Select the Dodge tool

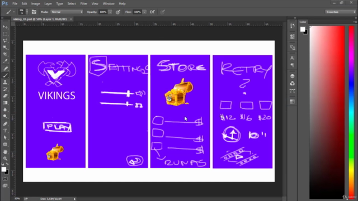tap(5, 117)
